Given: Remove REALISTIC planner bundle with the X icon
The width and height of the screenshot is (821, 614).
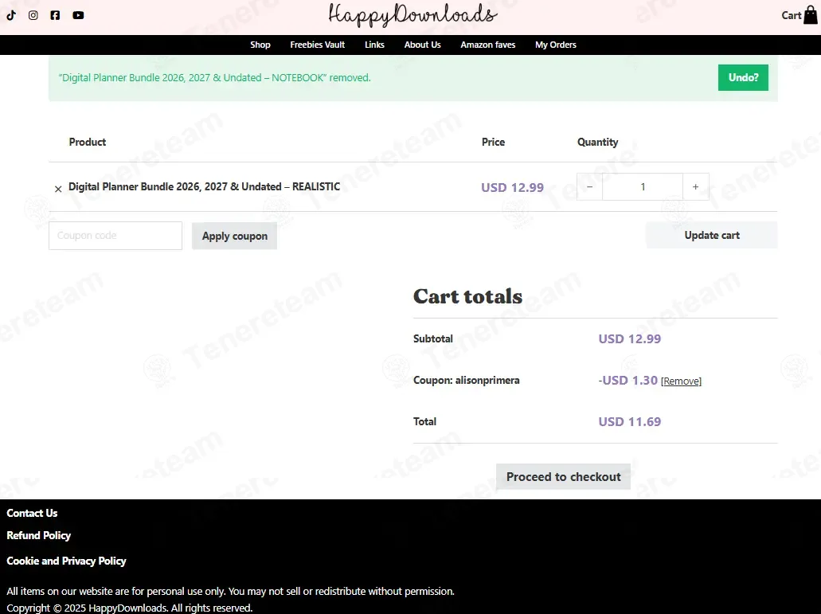Looking at the screenshot, I should (58, 189).
